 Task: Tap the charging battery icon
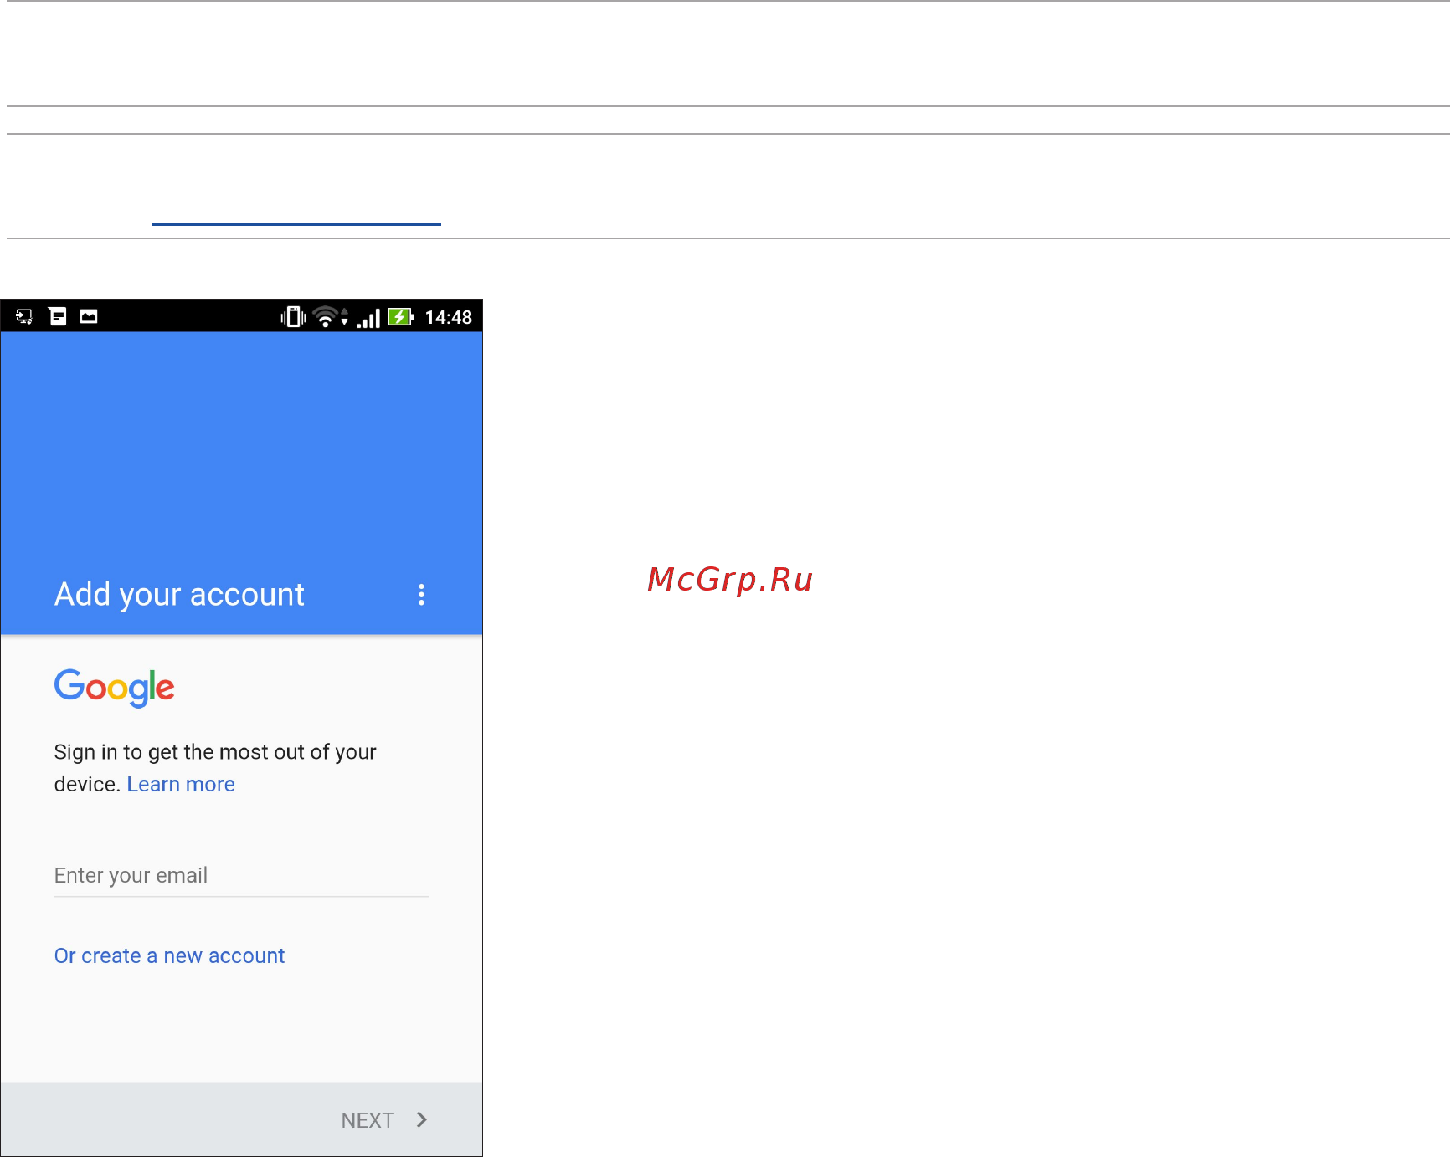click(401, 317)
